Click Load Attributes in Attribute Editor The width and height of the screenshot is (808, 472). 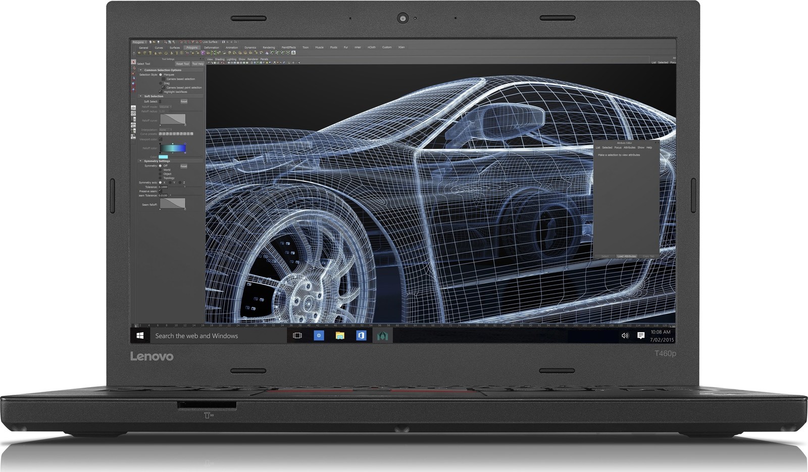pyautogui.click(x=627, y=256)
